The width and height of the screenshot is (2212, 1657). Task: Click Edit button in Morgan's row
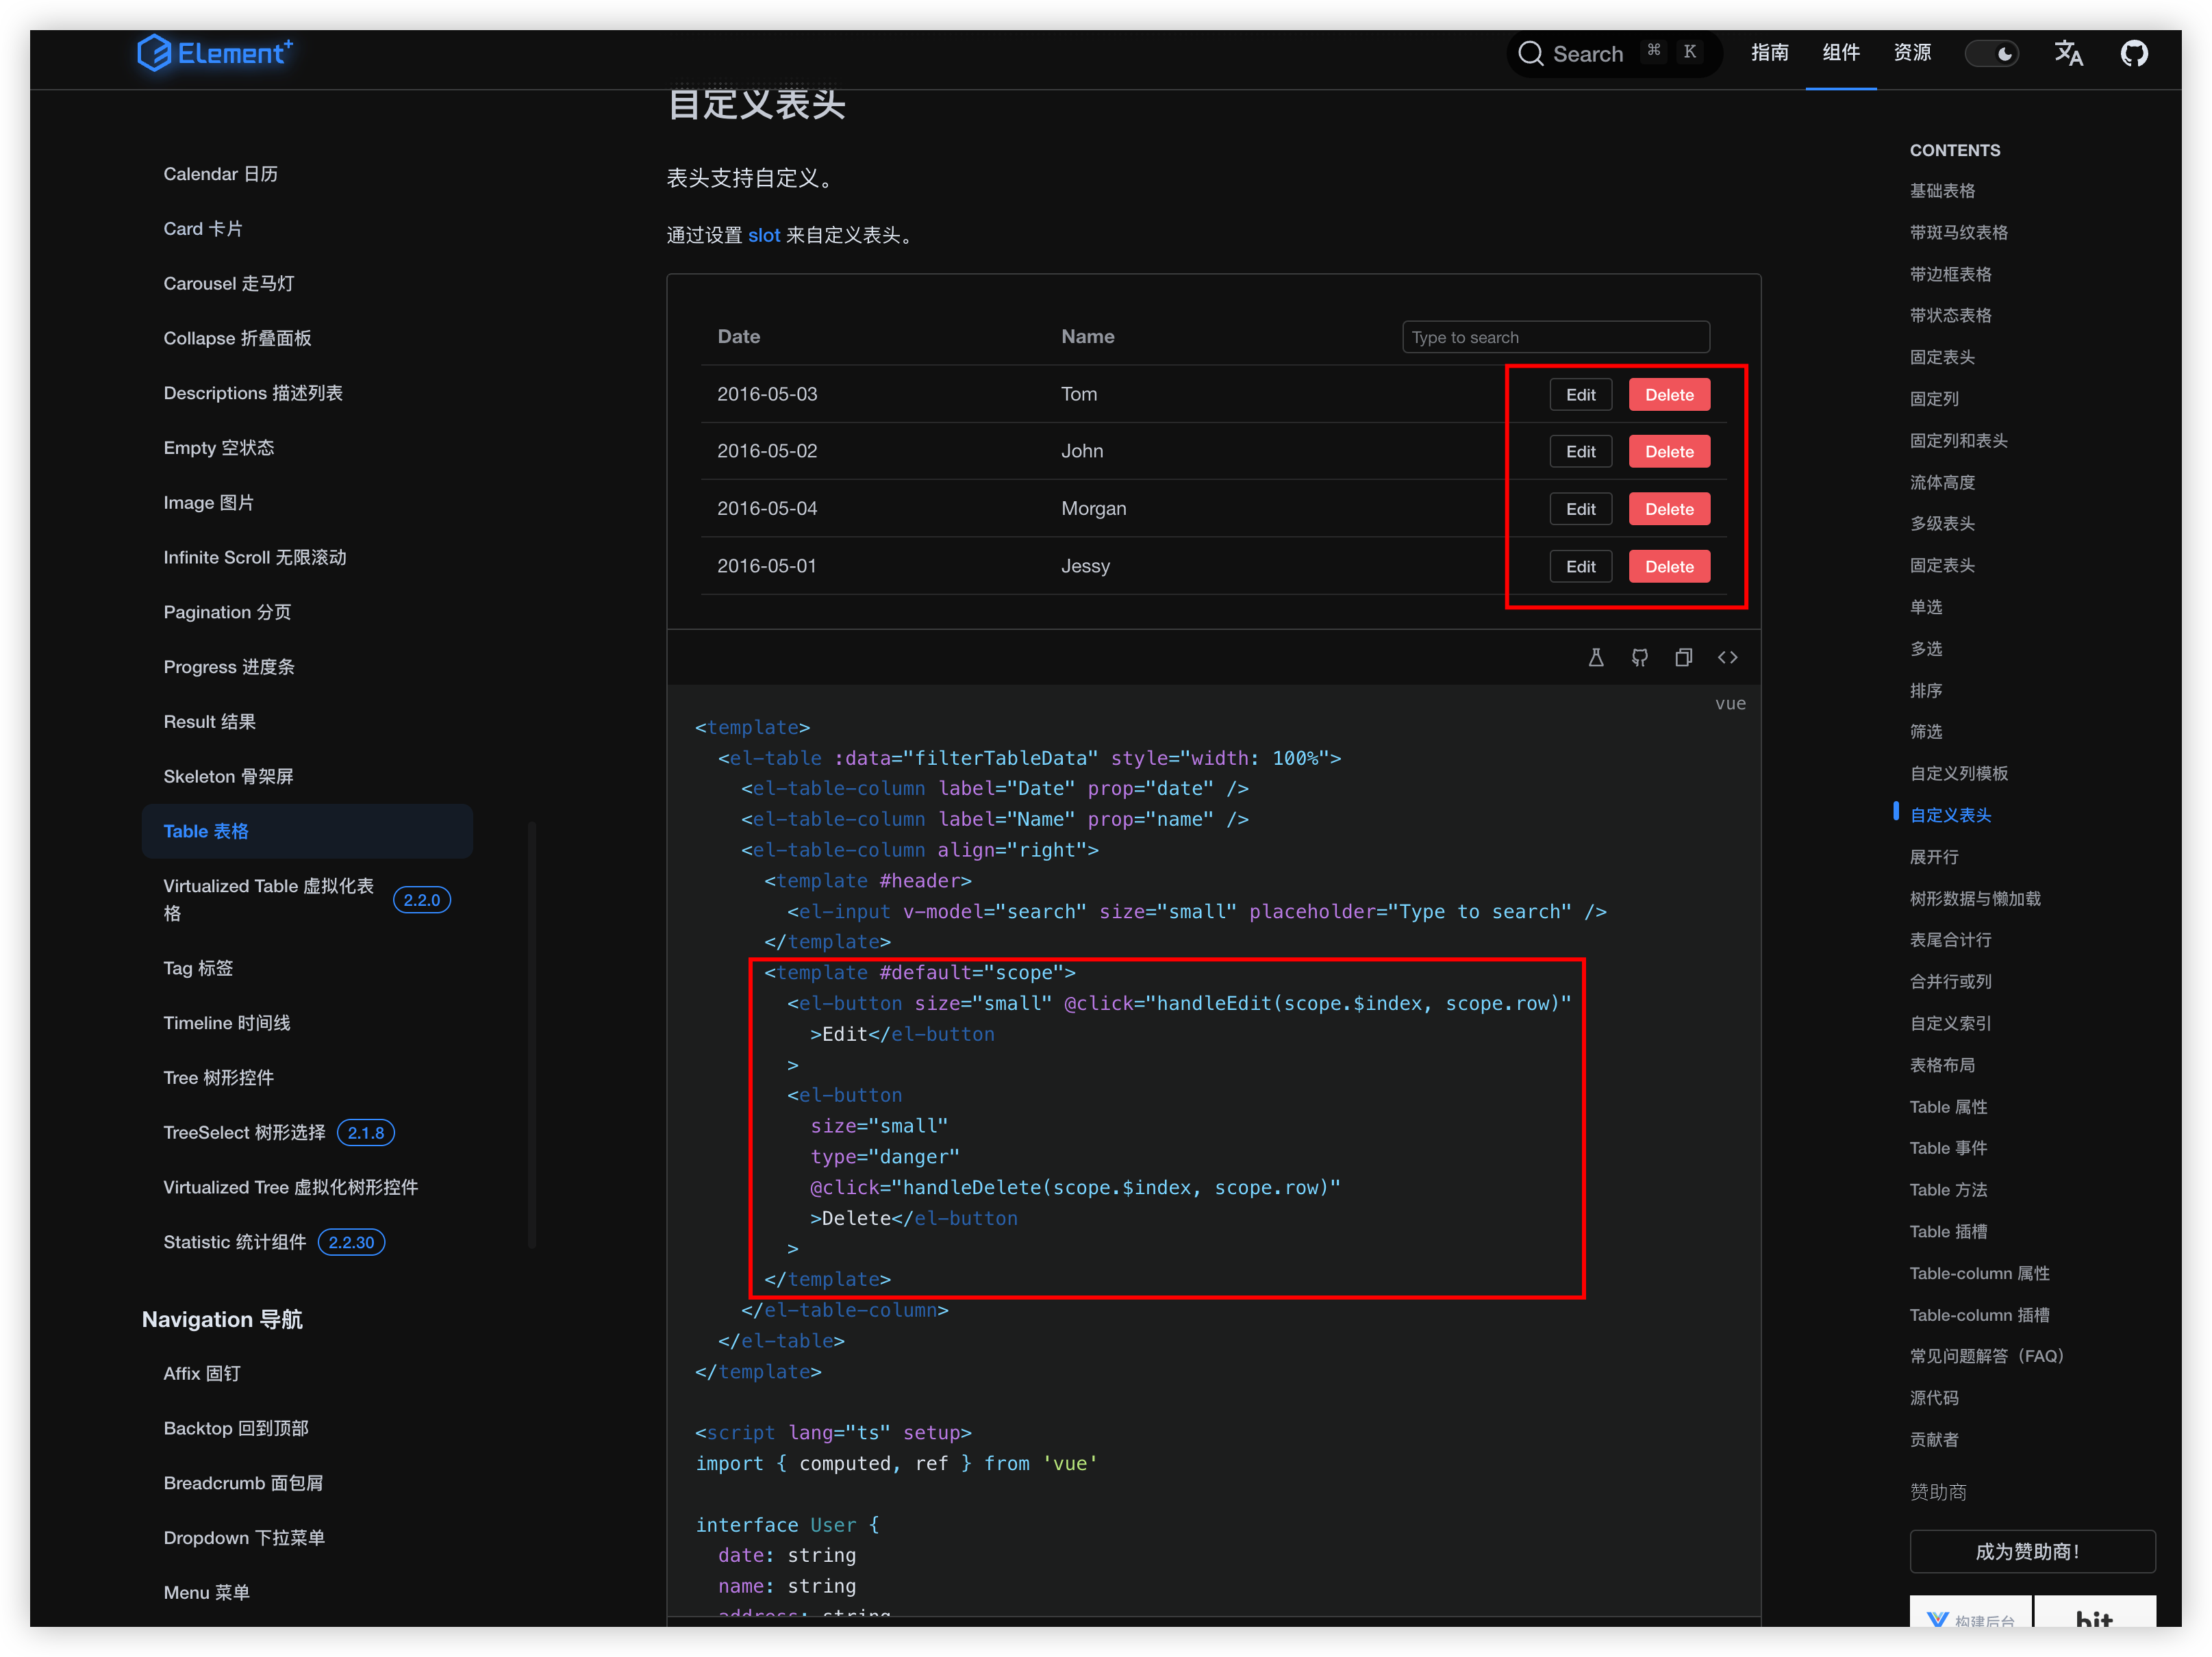[x=1580, y=509]
